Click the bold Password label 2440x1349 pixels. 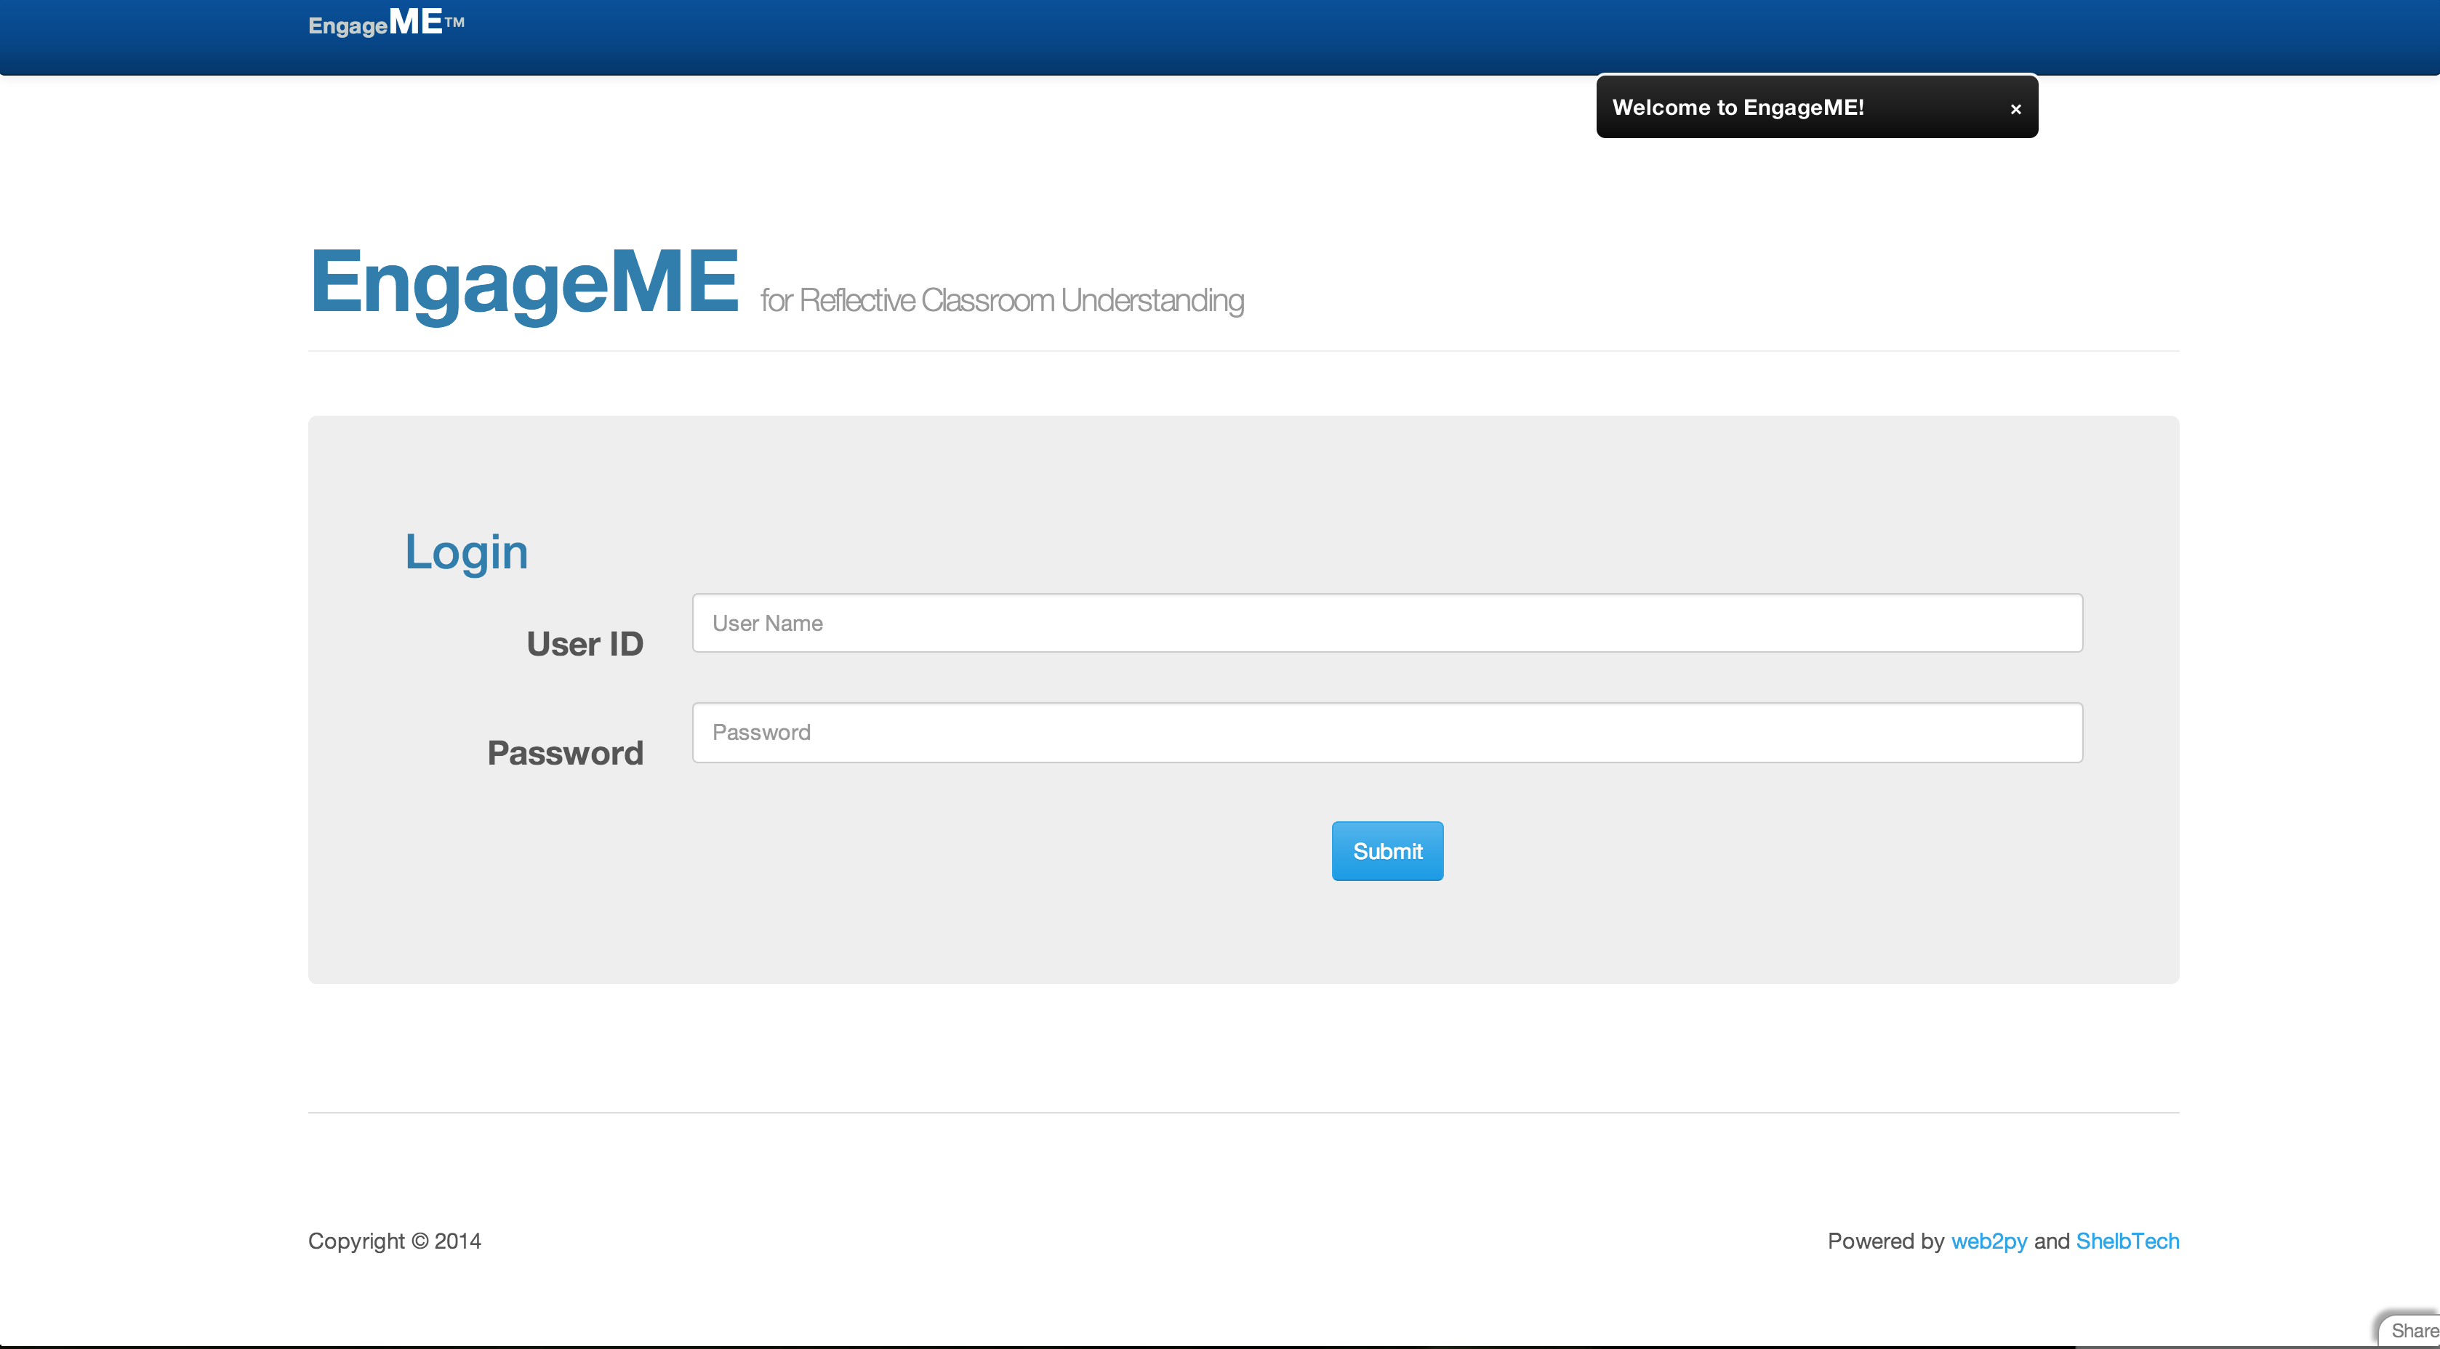click(x=566, y=752)
